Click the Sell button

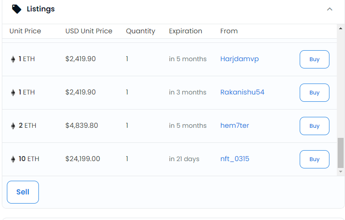tap(23, 192)
